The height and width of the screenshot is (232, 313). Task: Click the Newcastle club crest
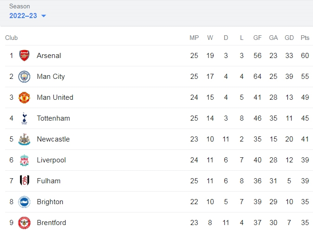pos(24,139)
